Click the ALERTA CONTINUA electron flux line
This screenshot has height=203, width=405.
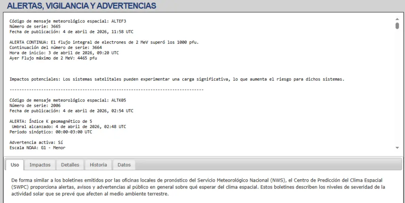(104, 42)
